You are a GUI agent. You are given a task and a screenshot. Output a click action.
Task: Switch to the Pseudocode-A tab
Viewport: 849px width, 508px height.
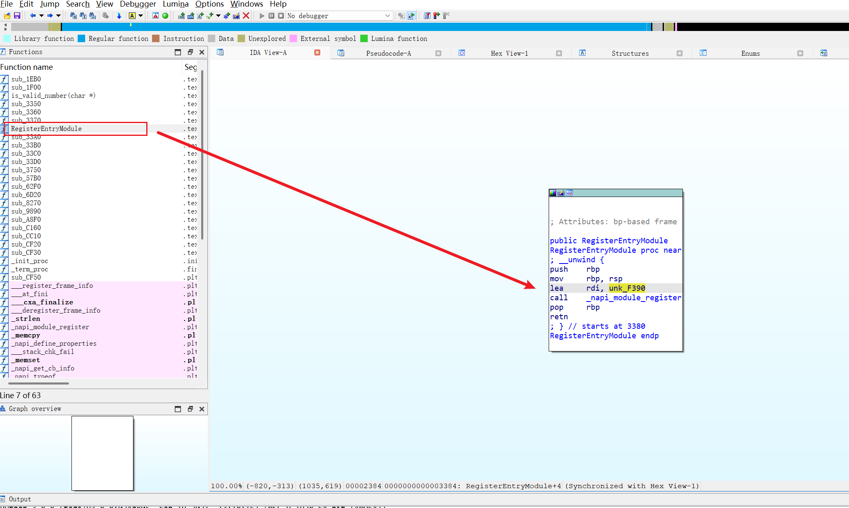pyautogui.click(x=388, y=53)
